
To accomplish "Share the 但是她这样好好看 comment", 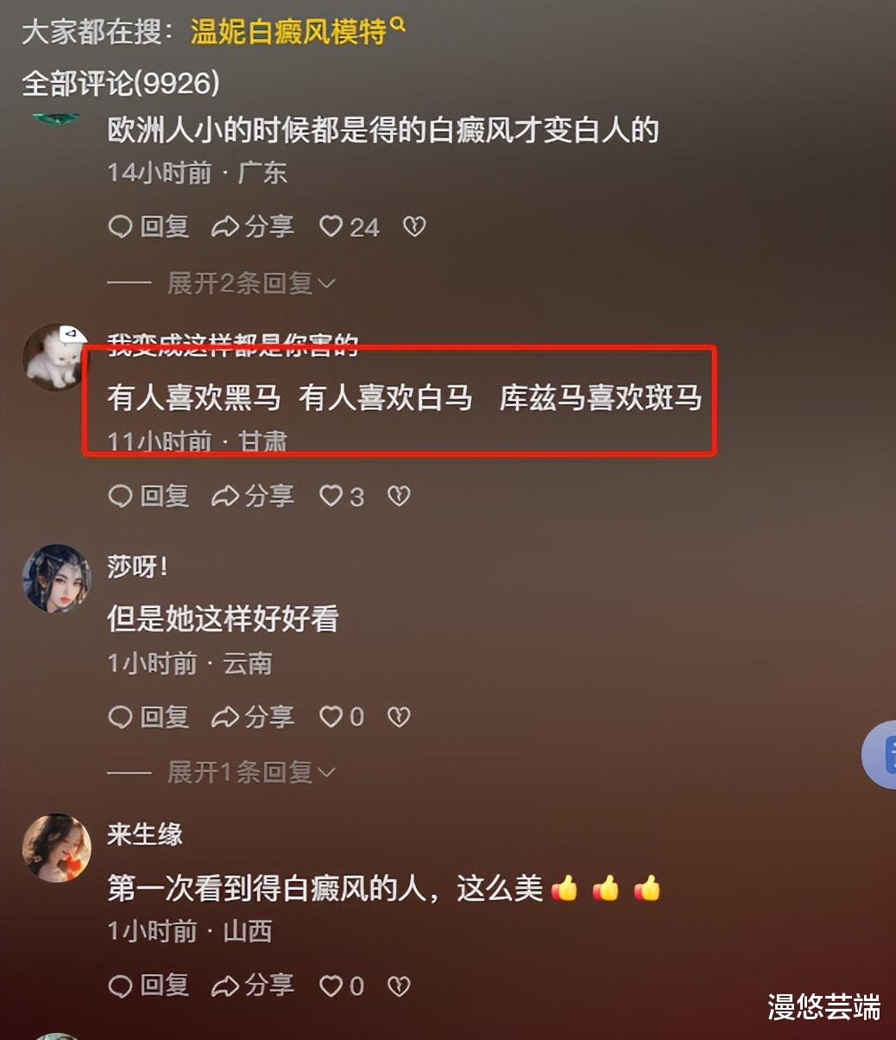I will (x=253, y=717).
